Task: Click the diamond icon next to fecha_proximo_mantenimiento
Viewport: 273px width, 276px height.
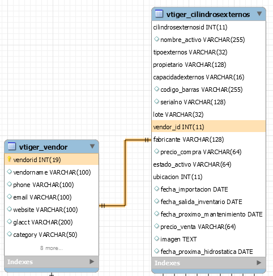Action: click(x=156, y=214)
